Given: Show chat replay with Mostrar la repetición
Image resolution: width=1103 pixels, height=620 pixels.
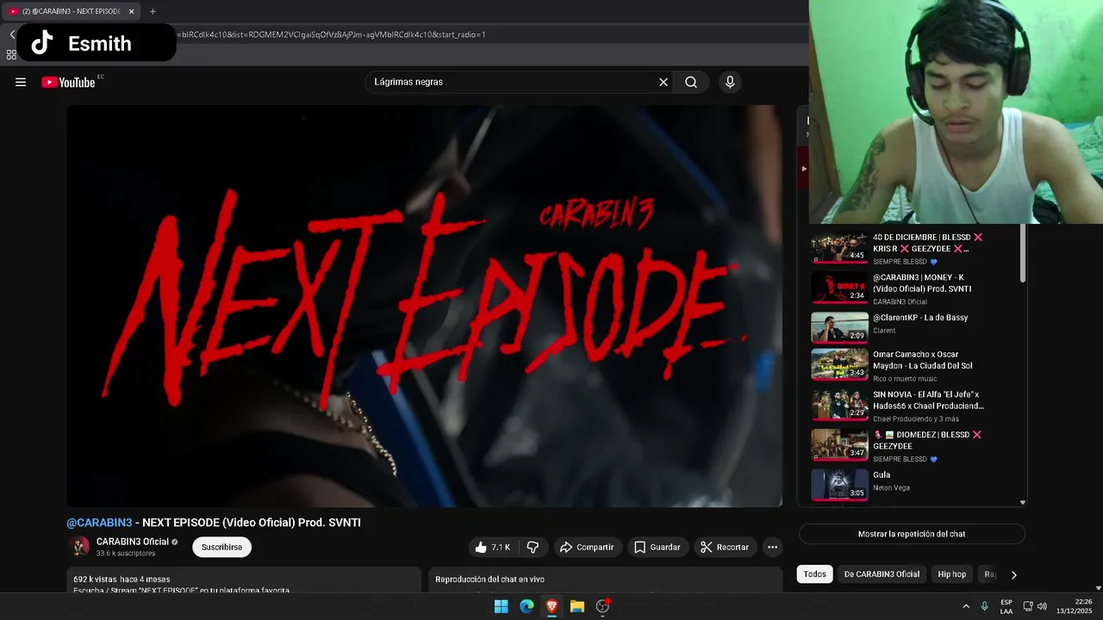Looking at the screenshot, I should pos(912,534).
